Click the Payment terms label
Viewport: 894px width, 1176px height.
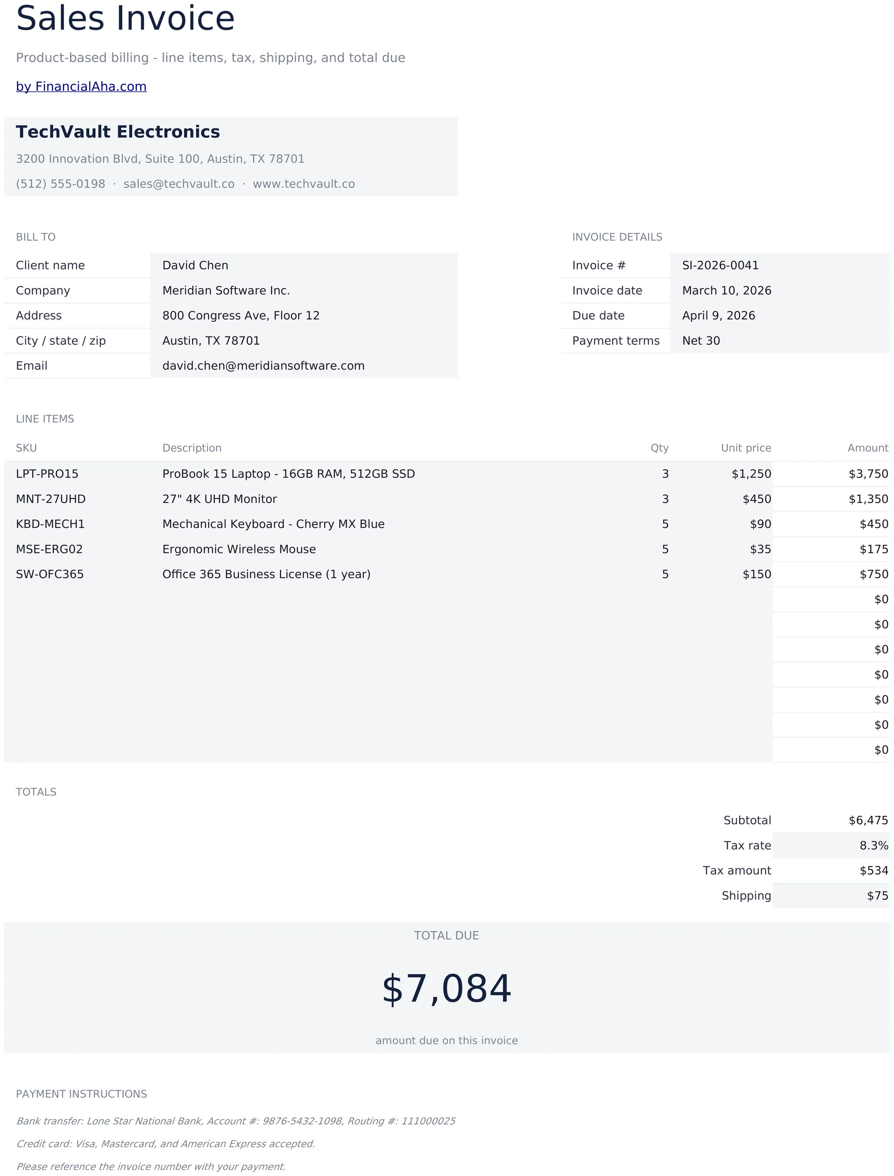point(616,341)
